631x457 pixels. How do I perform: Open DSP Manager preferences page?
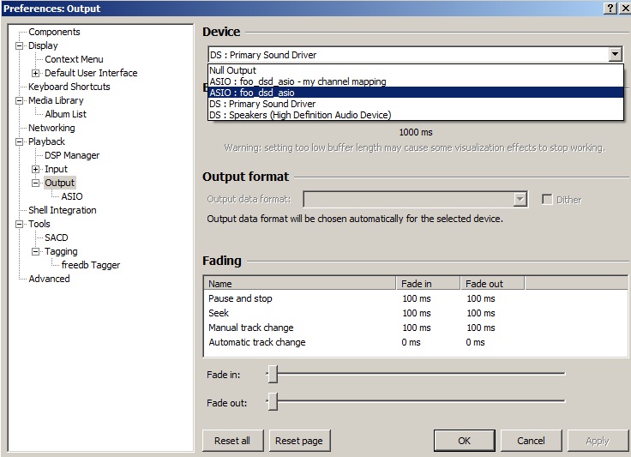point(72,155)
